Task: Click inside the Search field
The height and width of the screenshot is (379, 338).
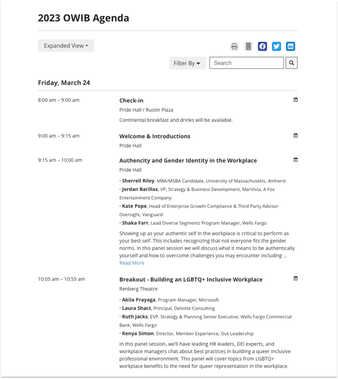Action: pos(246,63)
